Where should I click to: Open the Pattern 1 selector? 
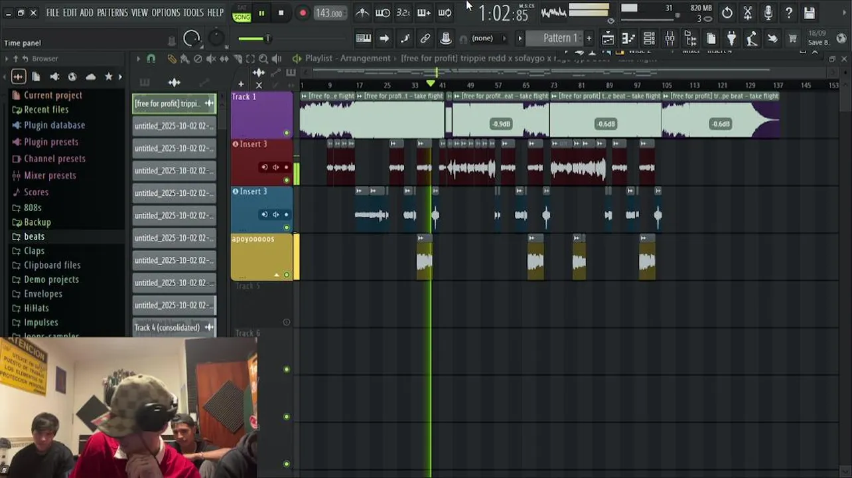(x=555, y=38)
